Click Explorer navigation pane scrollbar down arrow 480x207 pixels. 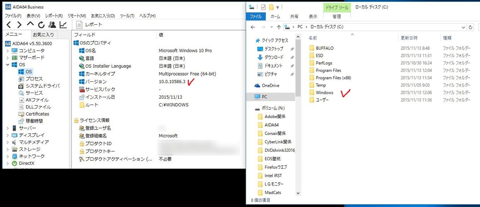[x=299, y=193]
